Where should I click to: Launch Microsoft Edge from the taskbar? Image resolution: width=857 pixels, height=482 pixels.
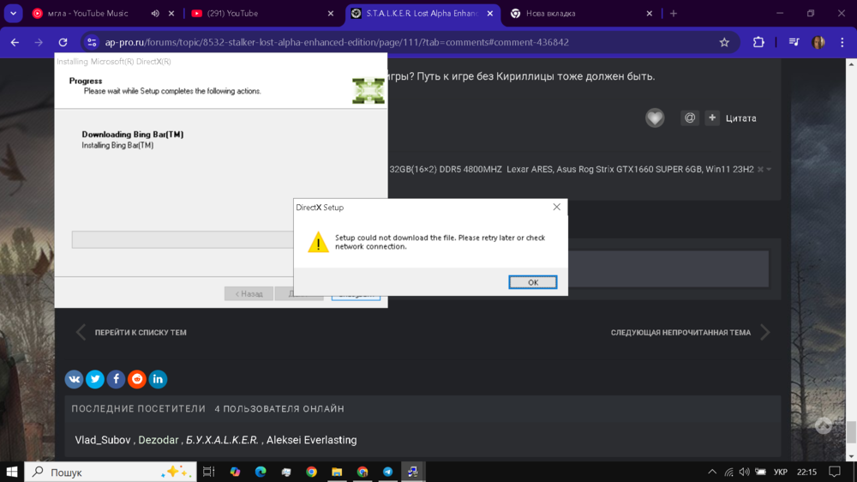261,472
